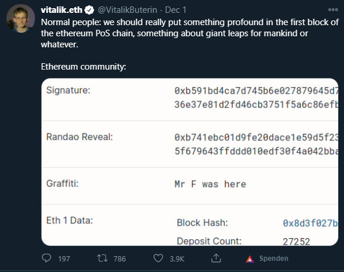Click the tweet text about giant leaps
This screenshot has width=344, height=272.
190,33
